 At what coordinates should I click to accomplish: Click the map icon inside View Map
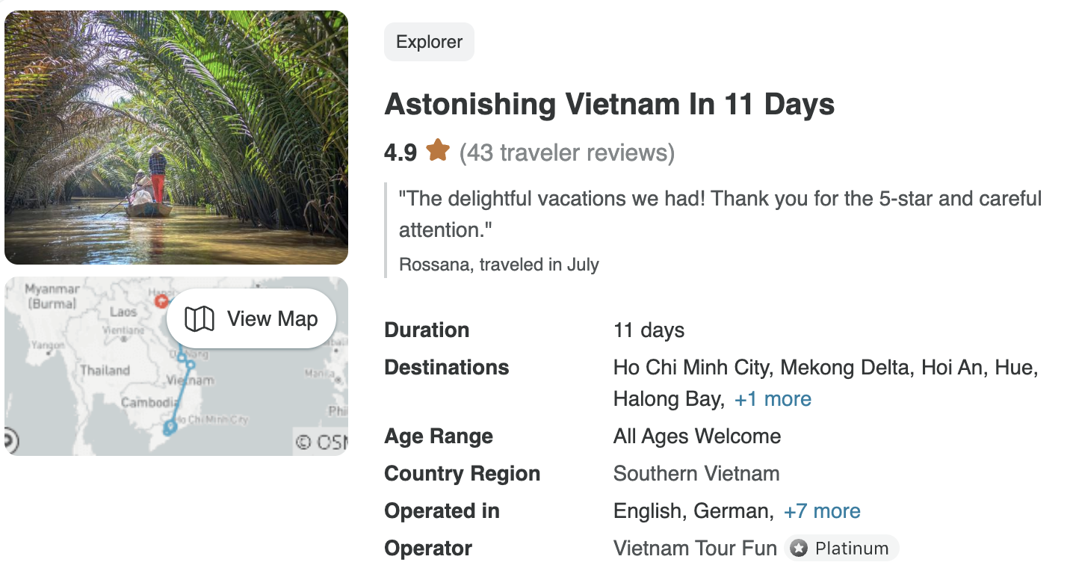[x=200, y=319]
